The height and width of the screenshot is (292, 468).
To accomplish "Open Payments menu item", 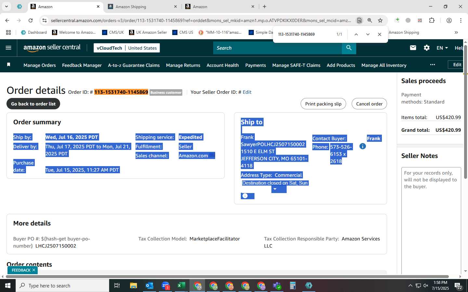I will (x=255, y=65).
